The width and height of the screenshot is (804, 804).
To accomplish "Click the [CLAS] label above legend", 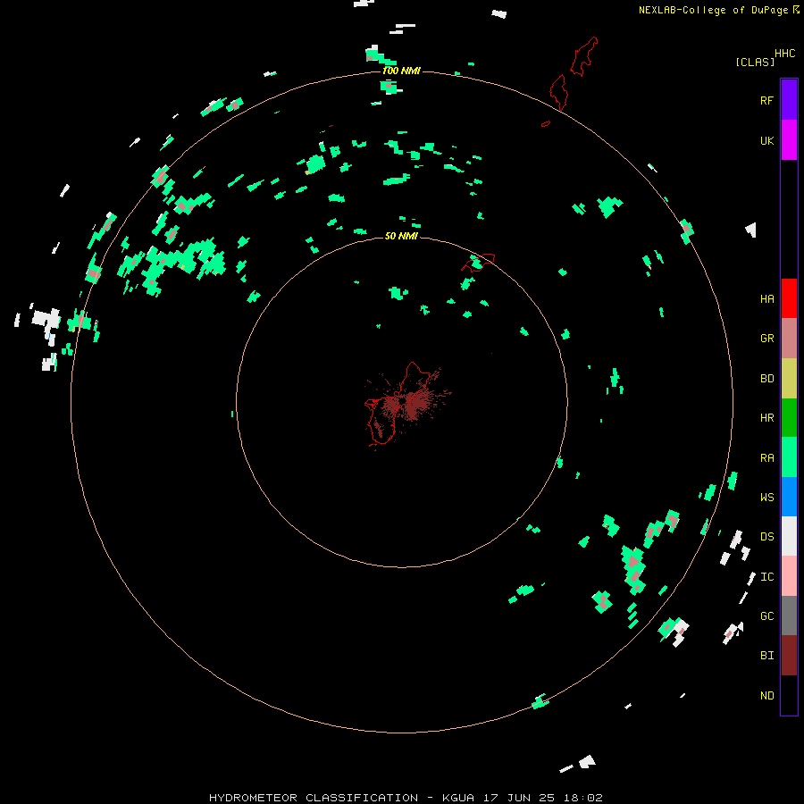I will pyautogui.click(x=755, y=62).
